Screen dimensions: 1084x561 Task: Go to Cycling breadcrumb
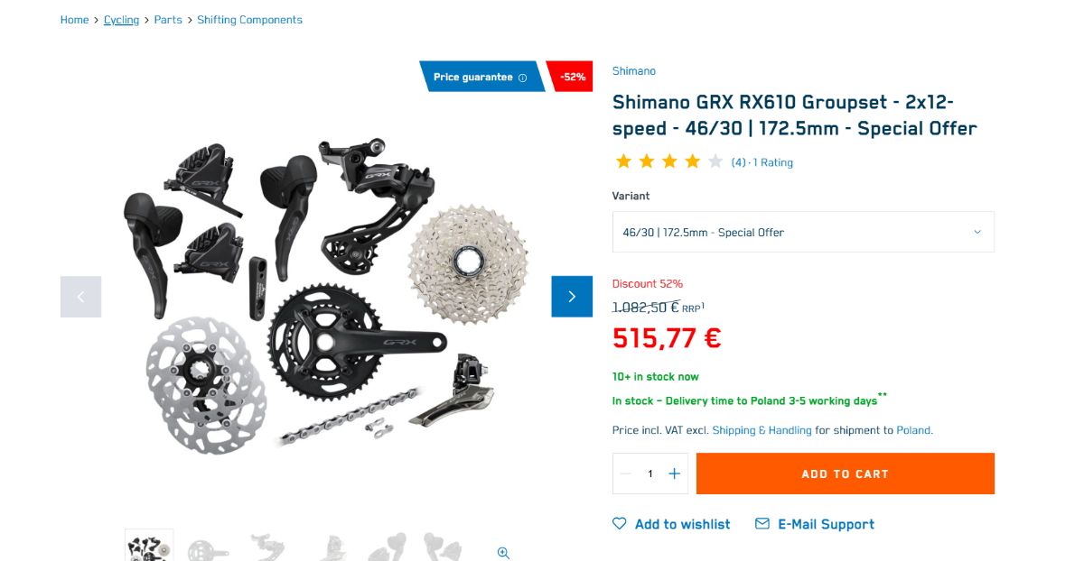coord(121,20)
